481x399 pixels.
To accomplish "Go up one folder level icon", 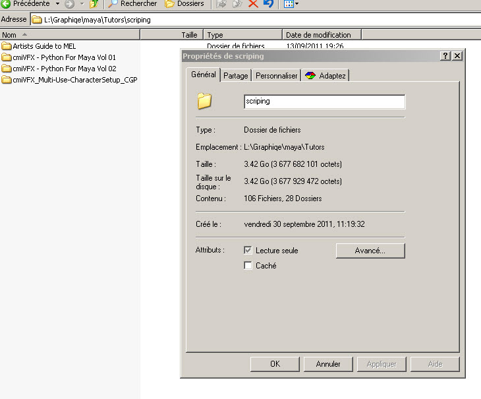I will coord(94,4).
